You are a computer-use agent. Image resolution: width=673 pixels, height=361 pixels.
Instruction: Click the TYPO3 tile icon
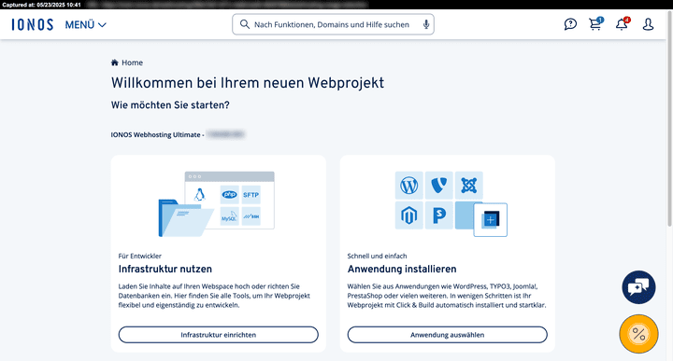tap(439, 186)
